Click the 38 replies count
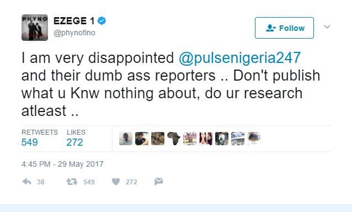Image resolution: width=352 pixels, height=212 pixels. coord(41,182)
